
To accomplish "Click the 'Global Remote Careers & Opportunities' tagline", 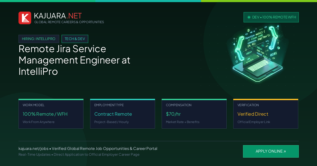I will point(69,22).
